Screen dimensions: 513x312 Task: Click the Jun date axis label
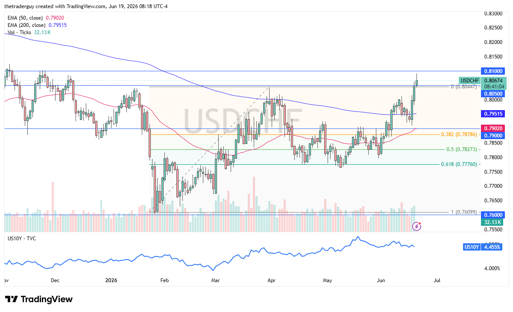[x=381, y=281]
